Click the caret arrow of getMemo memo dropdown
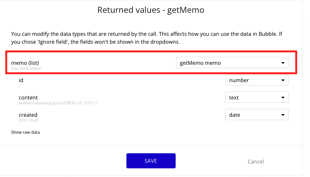The width and height of the screenshot is (310, 177). click(x=283, y=63)
